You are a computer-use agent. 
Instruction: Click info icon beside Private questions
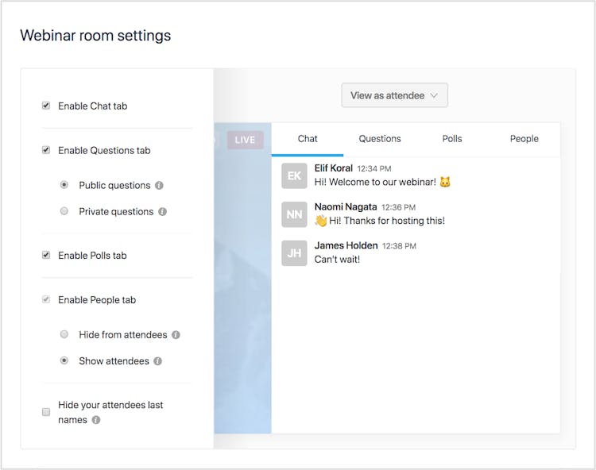(162, 212)
